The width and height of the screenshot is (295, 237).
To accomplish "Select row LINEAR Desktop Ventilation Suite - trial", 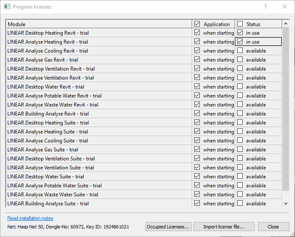I will pyautogui.click(x=144, y=159).
